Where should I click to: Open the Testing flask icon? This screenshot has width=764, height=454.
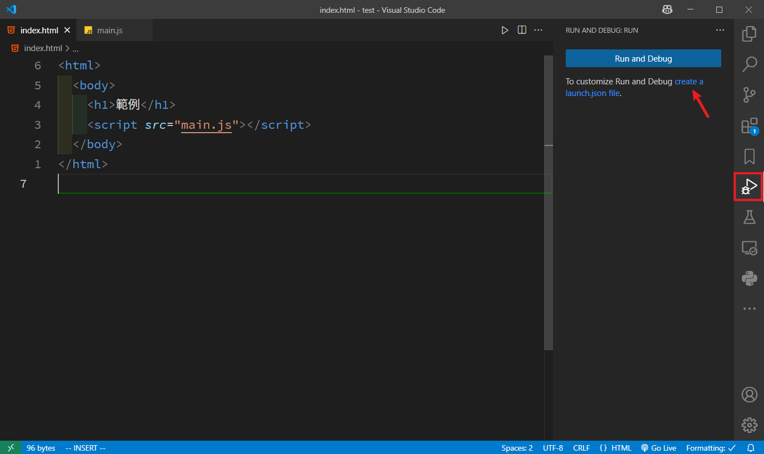click(749, 217)
